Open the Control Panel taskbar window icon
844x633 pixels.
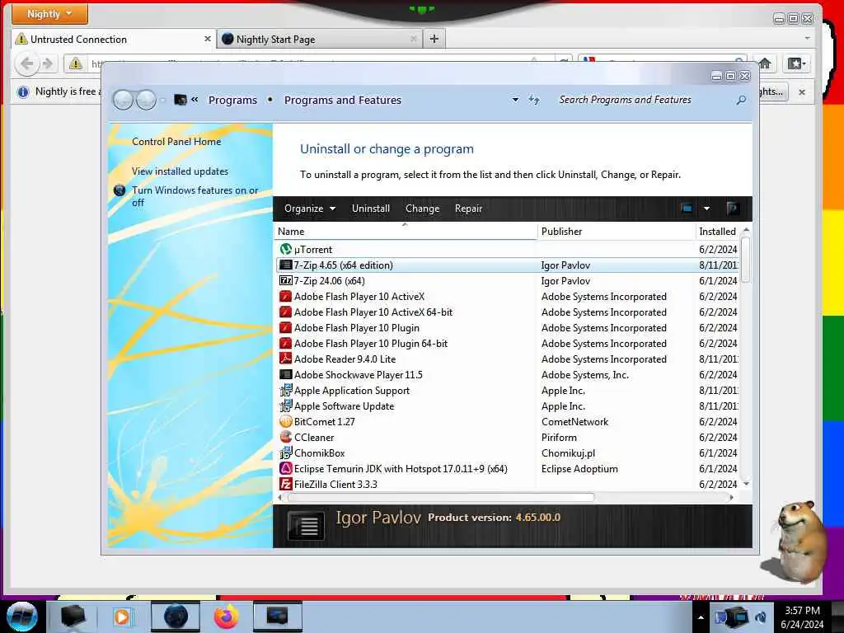click(x=277, y=617)
